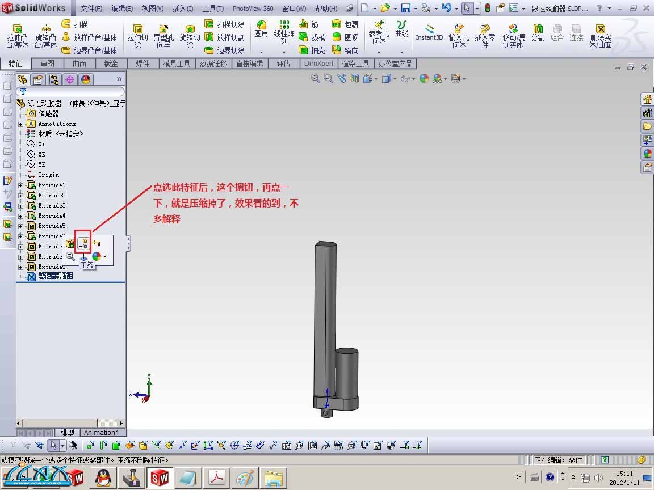This screenshot has height=490, width=654.
Task: Switch to the 草图 sketch tab
Action: (47, 64)
